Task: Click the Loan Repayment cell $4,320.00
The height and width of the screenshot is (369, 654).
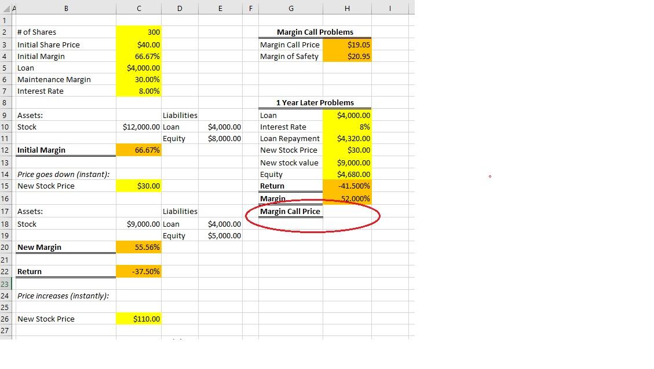Action: click(x=347, y=138)
